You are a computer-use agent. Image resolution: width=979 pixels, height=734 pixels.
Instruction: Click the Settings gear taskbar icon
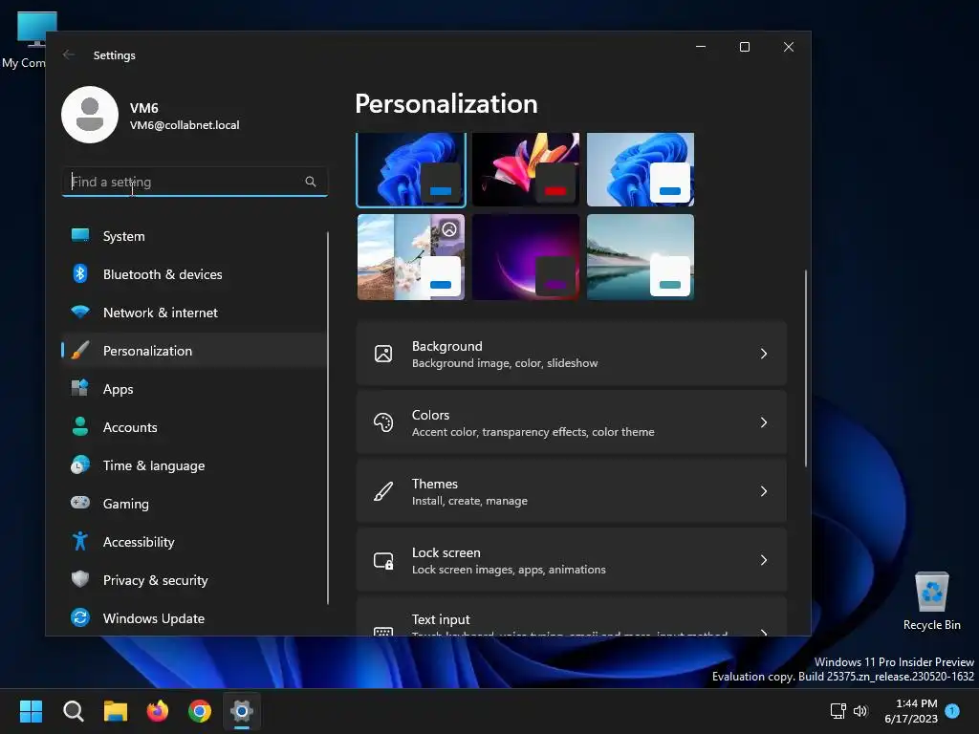pyautogui.click(x=242, y=711)
